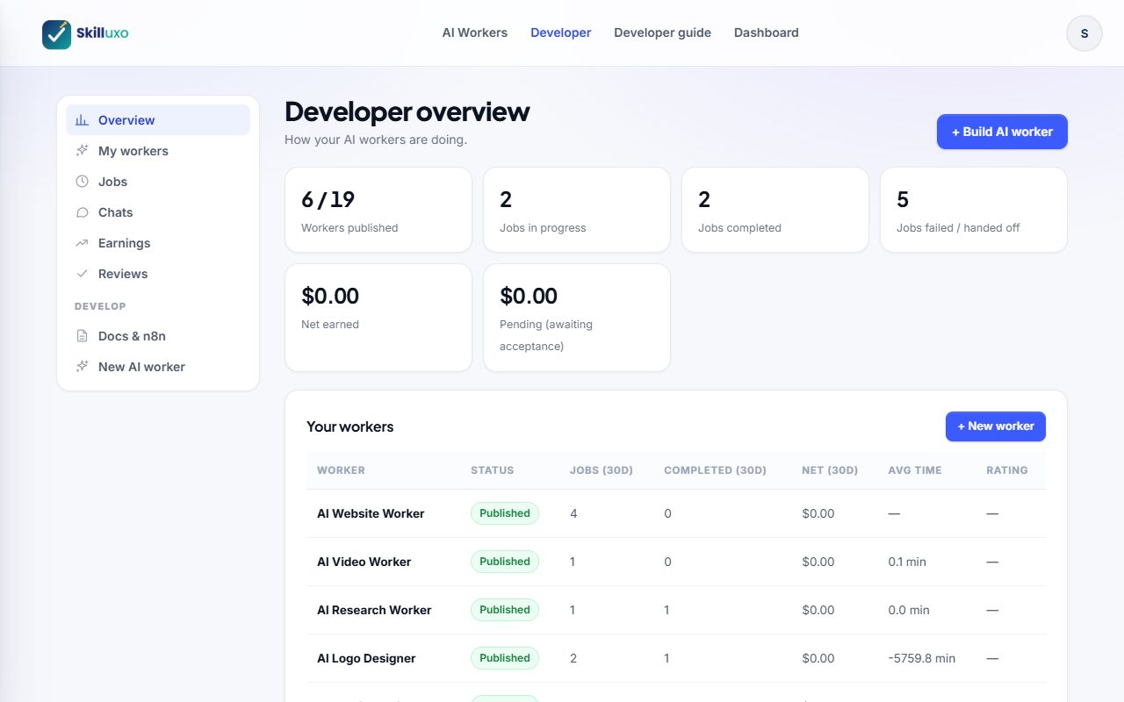Click the -5759.8 min avg time value
Screen dimensions: 1124x702
[x=922, y=658]
